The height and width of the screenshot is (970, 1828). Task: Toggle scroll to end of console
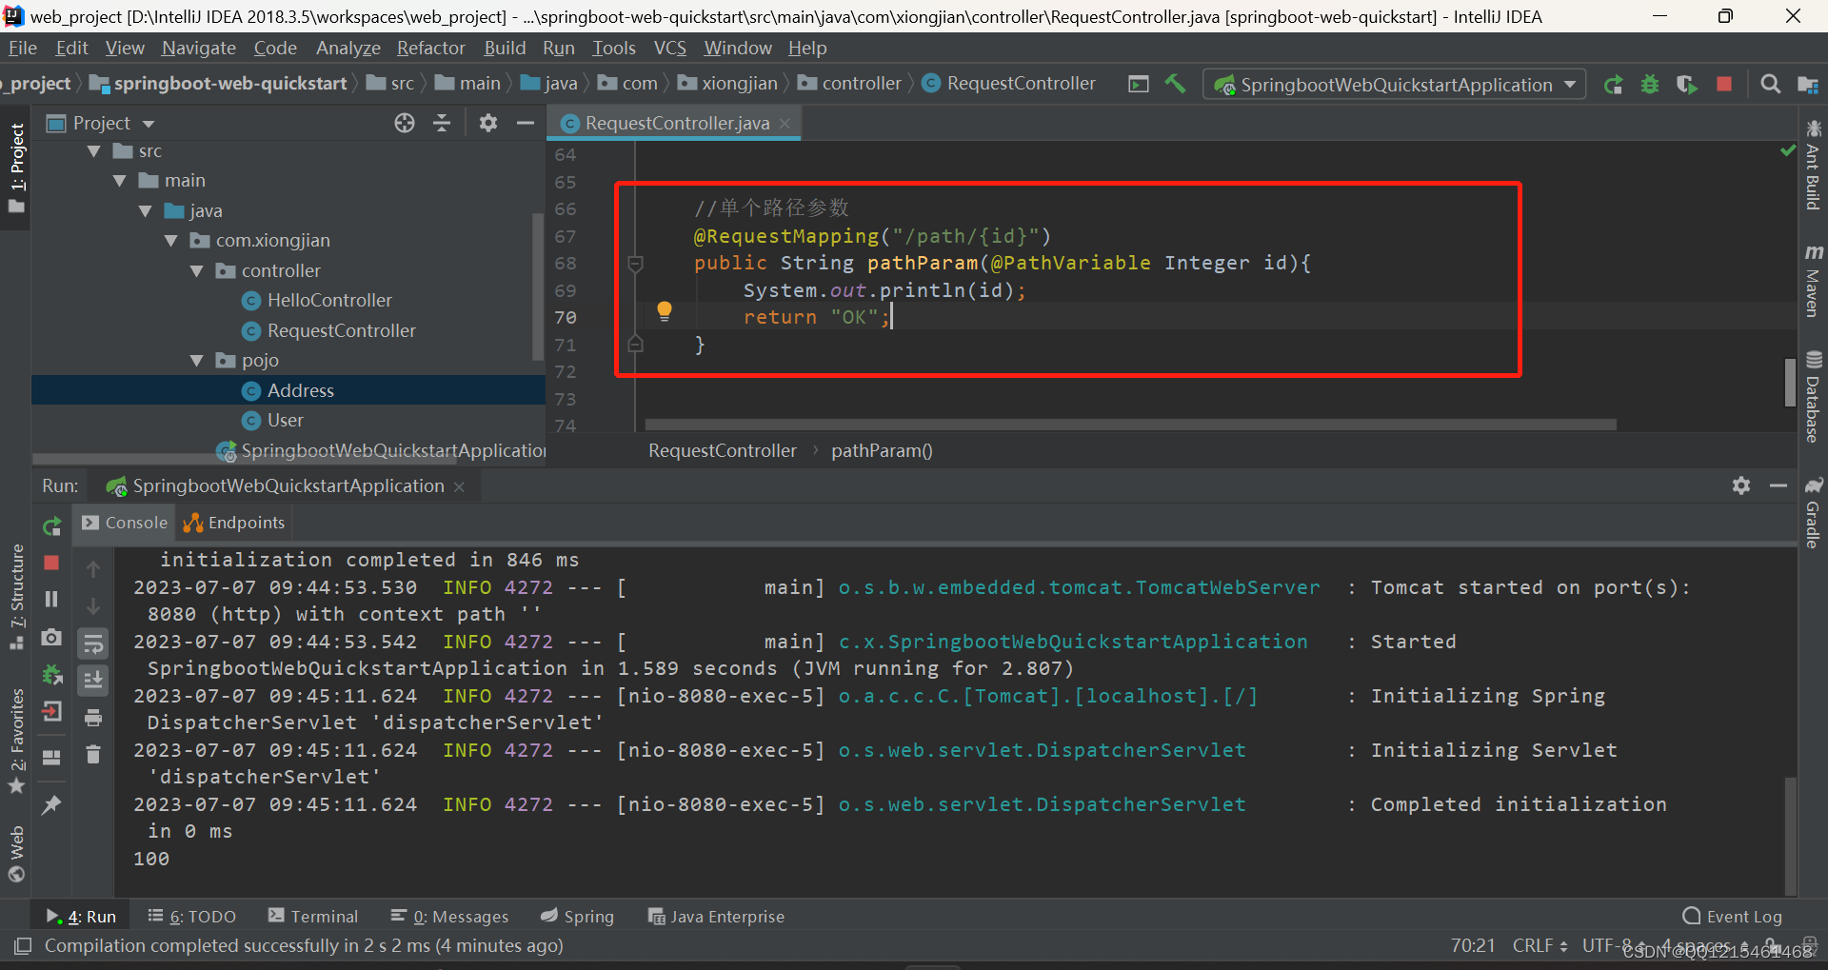93,680
